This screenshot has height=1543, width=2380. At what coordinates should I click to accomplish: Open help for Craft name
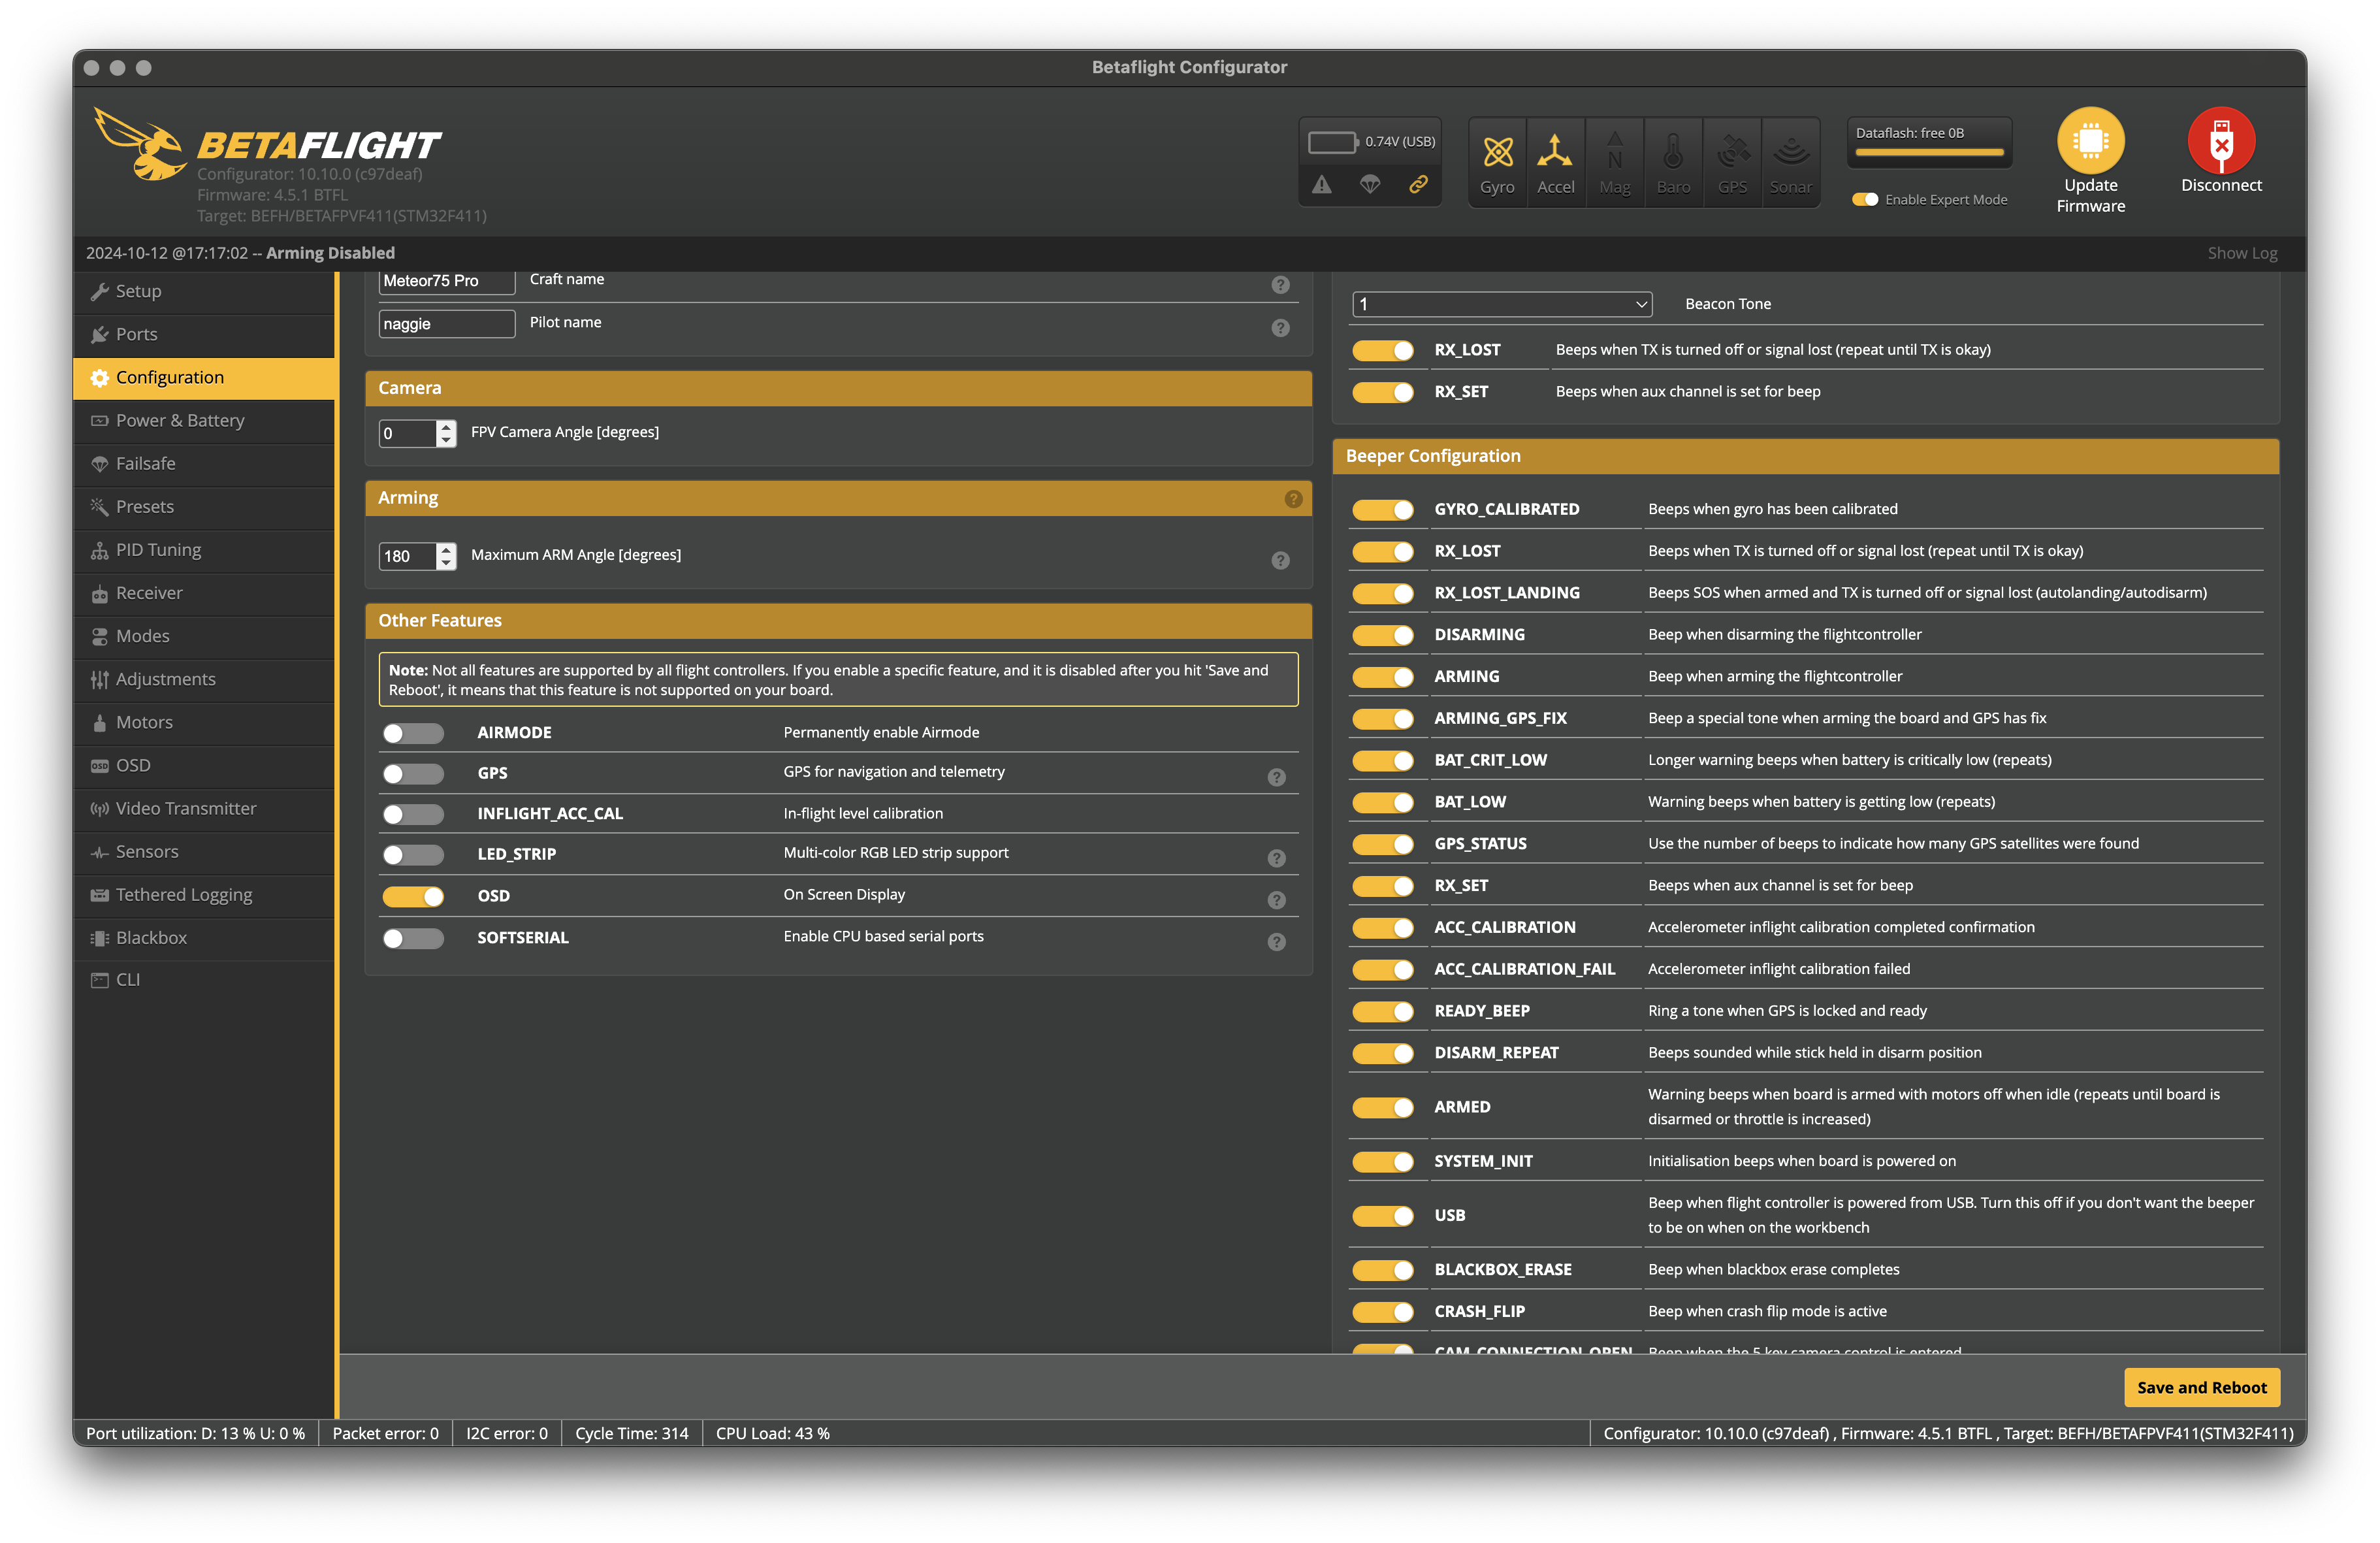(x=1280, y=285)
